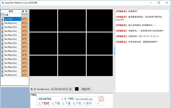171x108 pixels.
Task: Choose IME candidate 1 下载吧
Action: (x=44, y=103)
